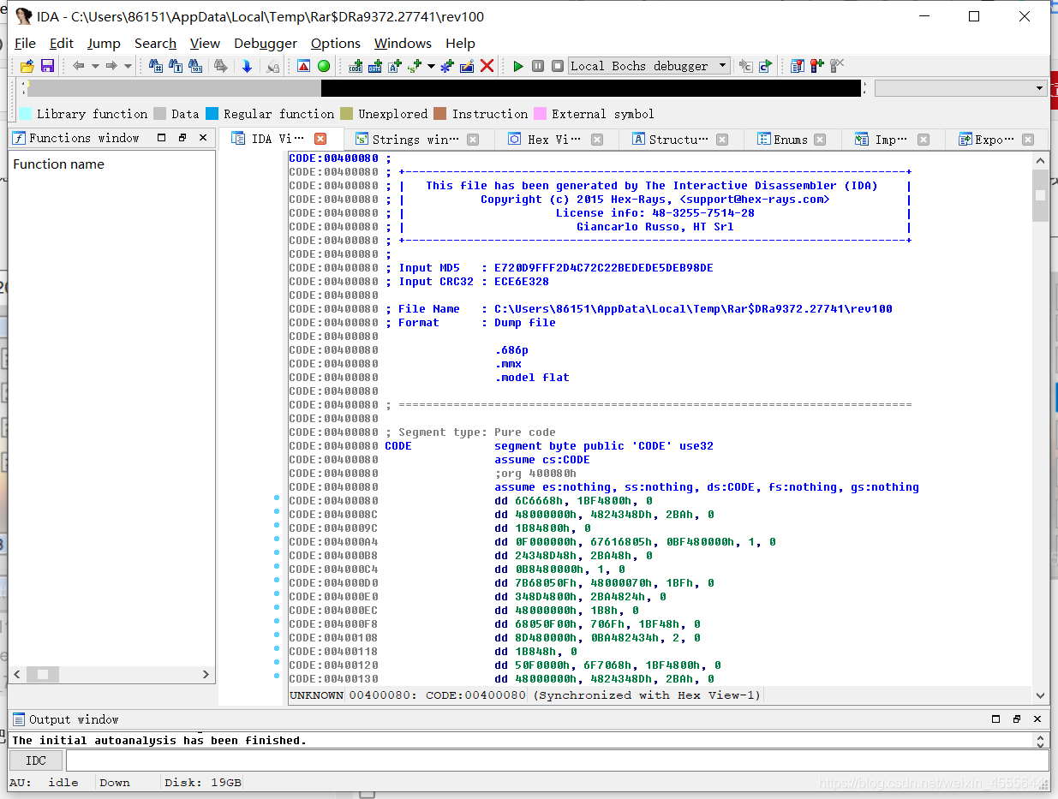Open the Edit menu

point(62,43)
